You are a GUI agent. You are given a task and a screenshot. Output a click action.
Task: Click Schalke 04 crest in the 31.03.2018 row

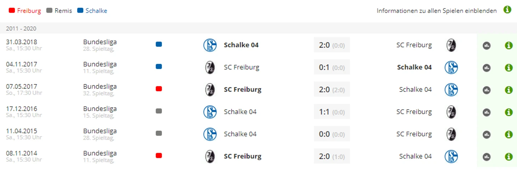coord(210,45)
